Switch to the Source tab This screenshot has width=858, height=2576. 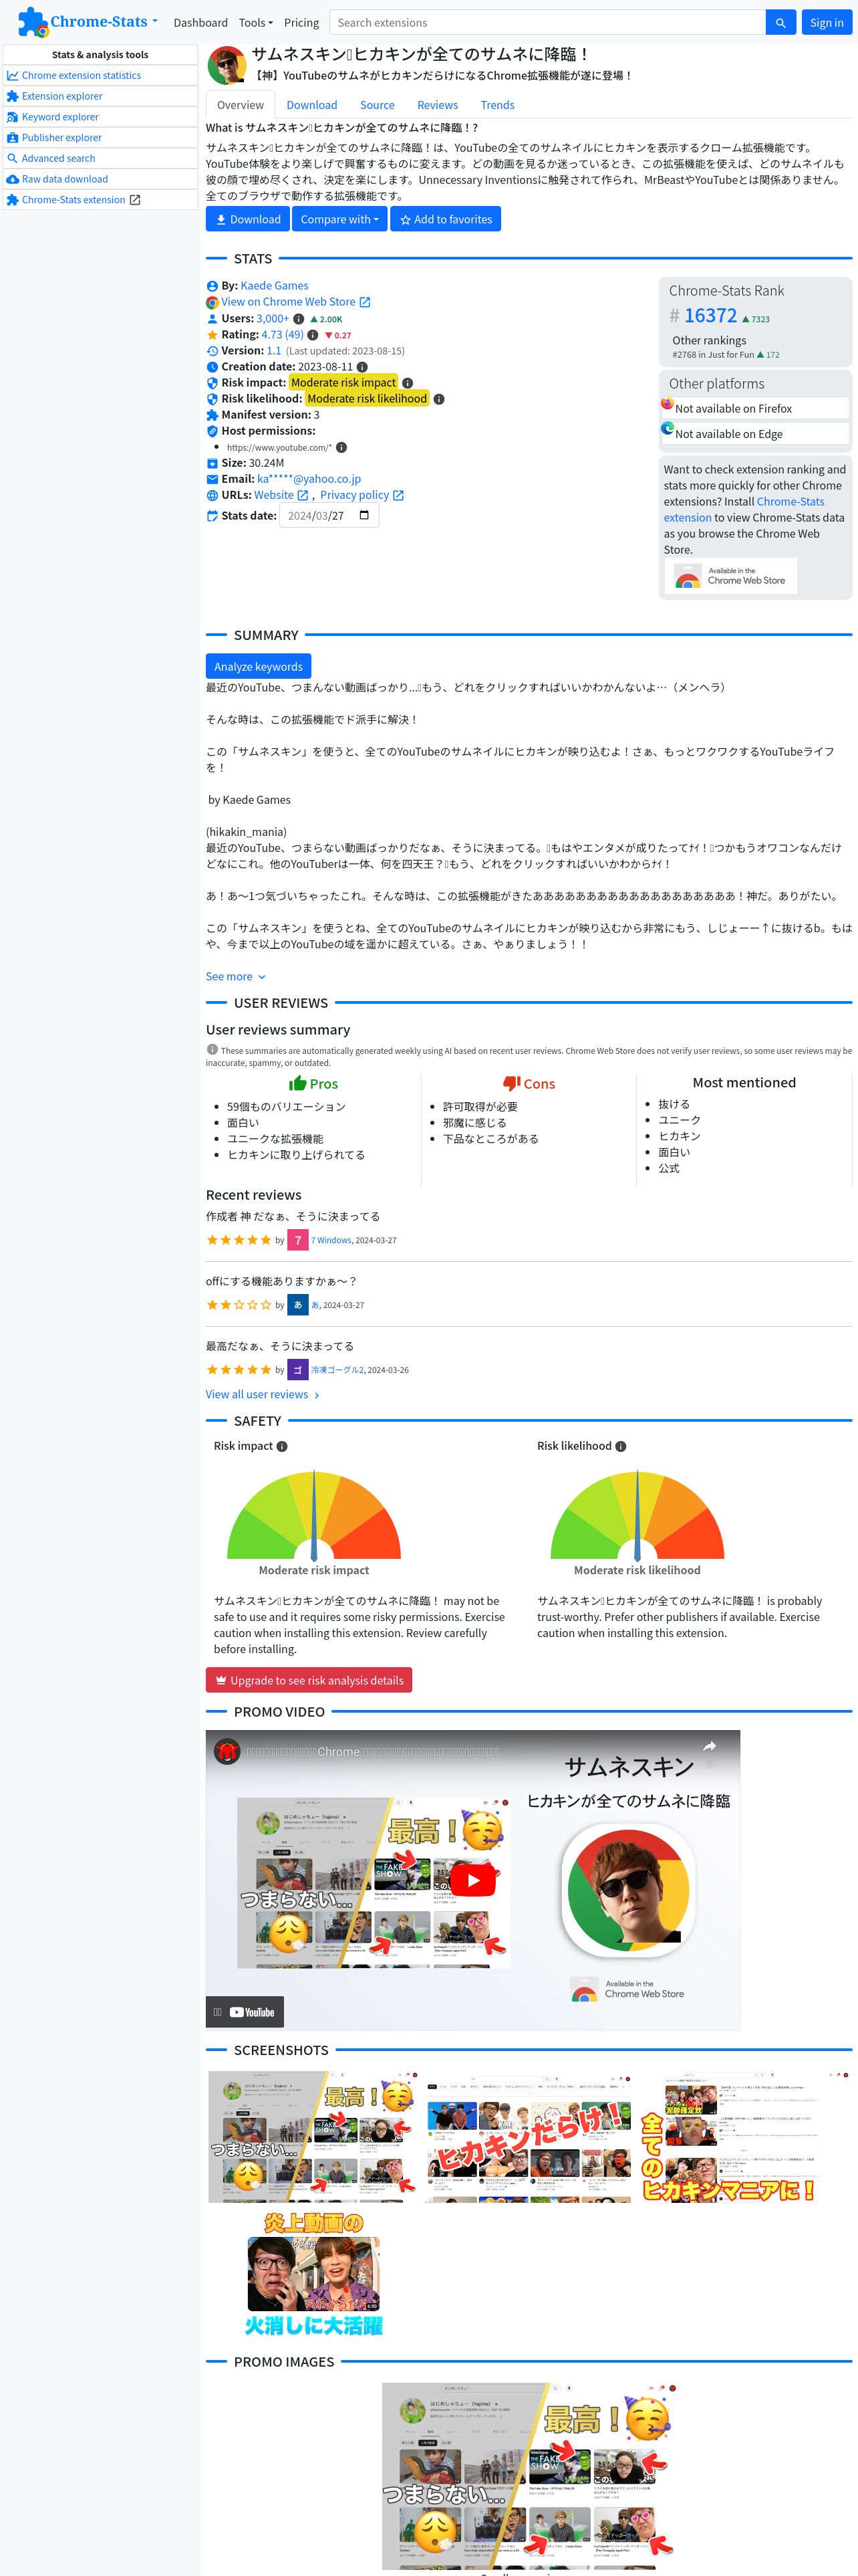click(378, 105)
